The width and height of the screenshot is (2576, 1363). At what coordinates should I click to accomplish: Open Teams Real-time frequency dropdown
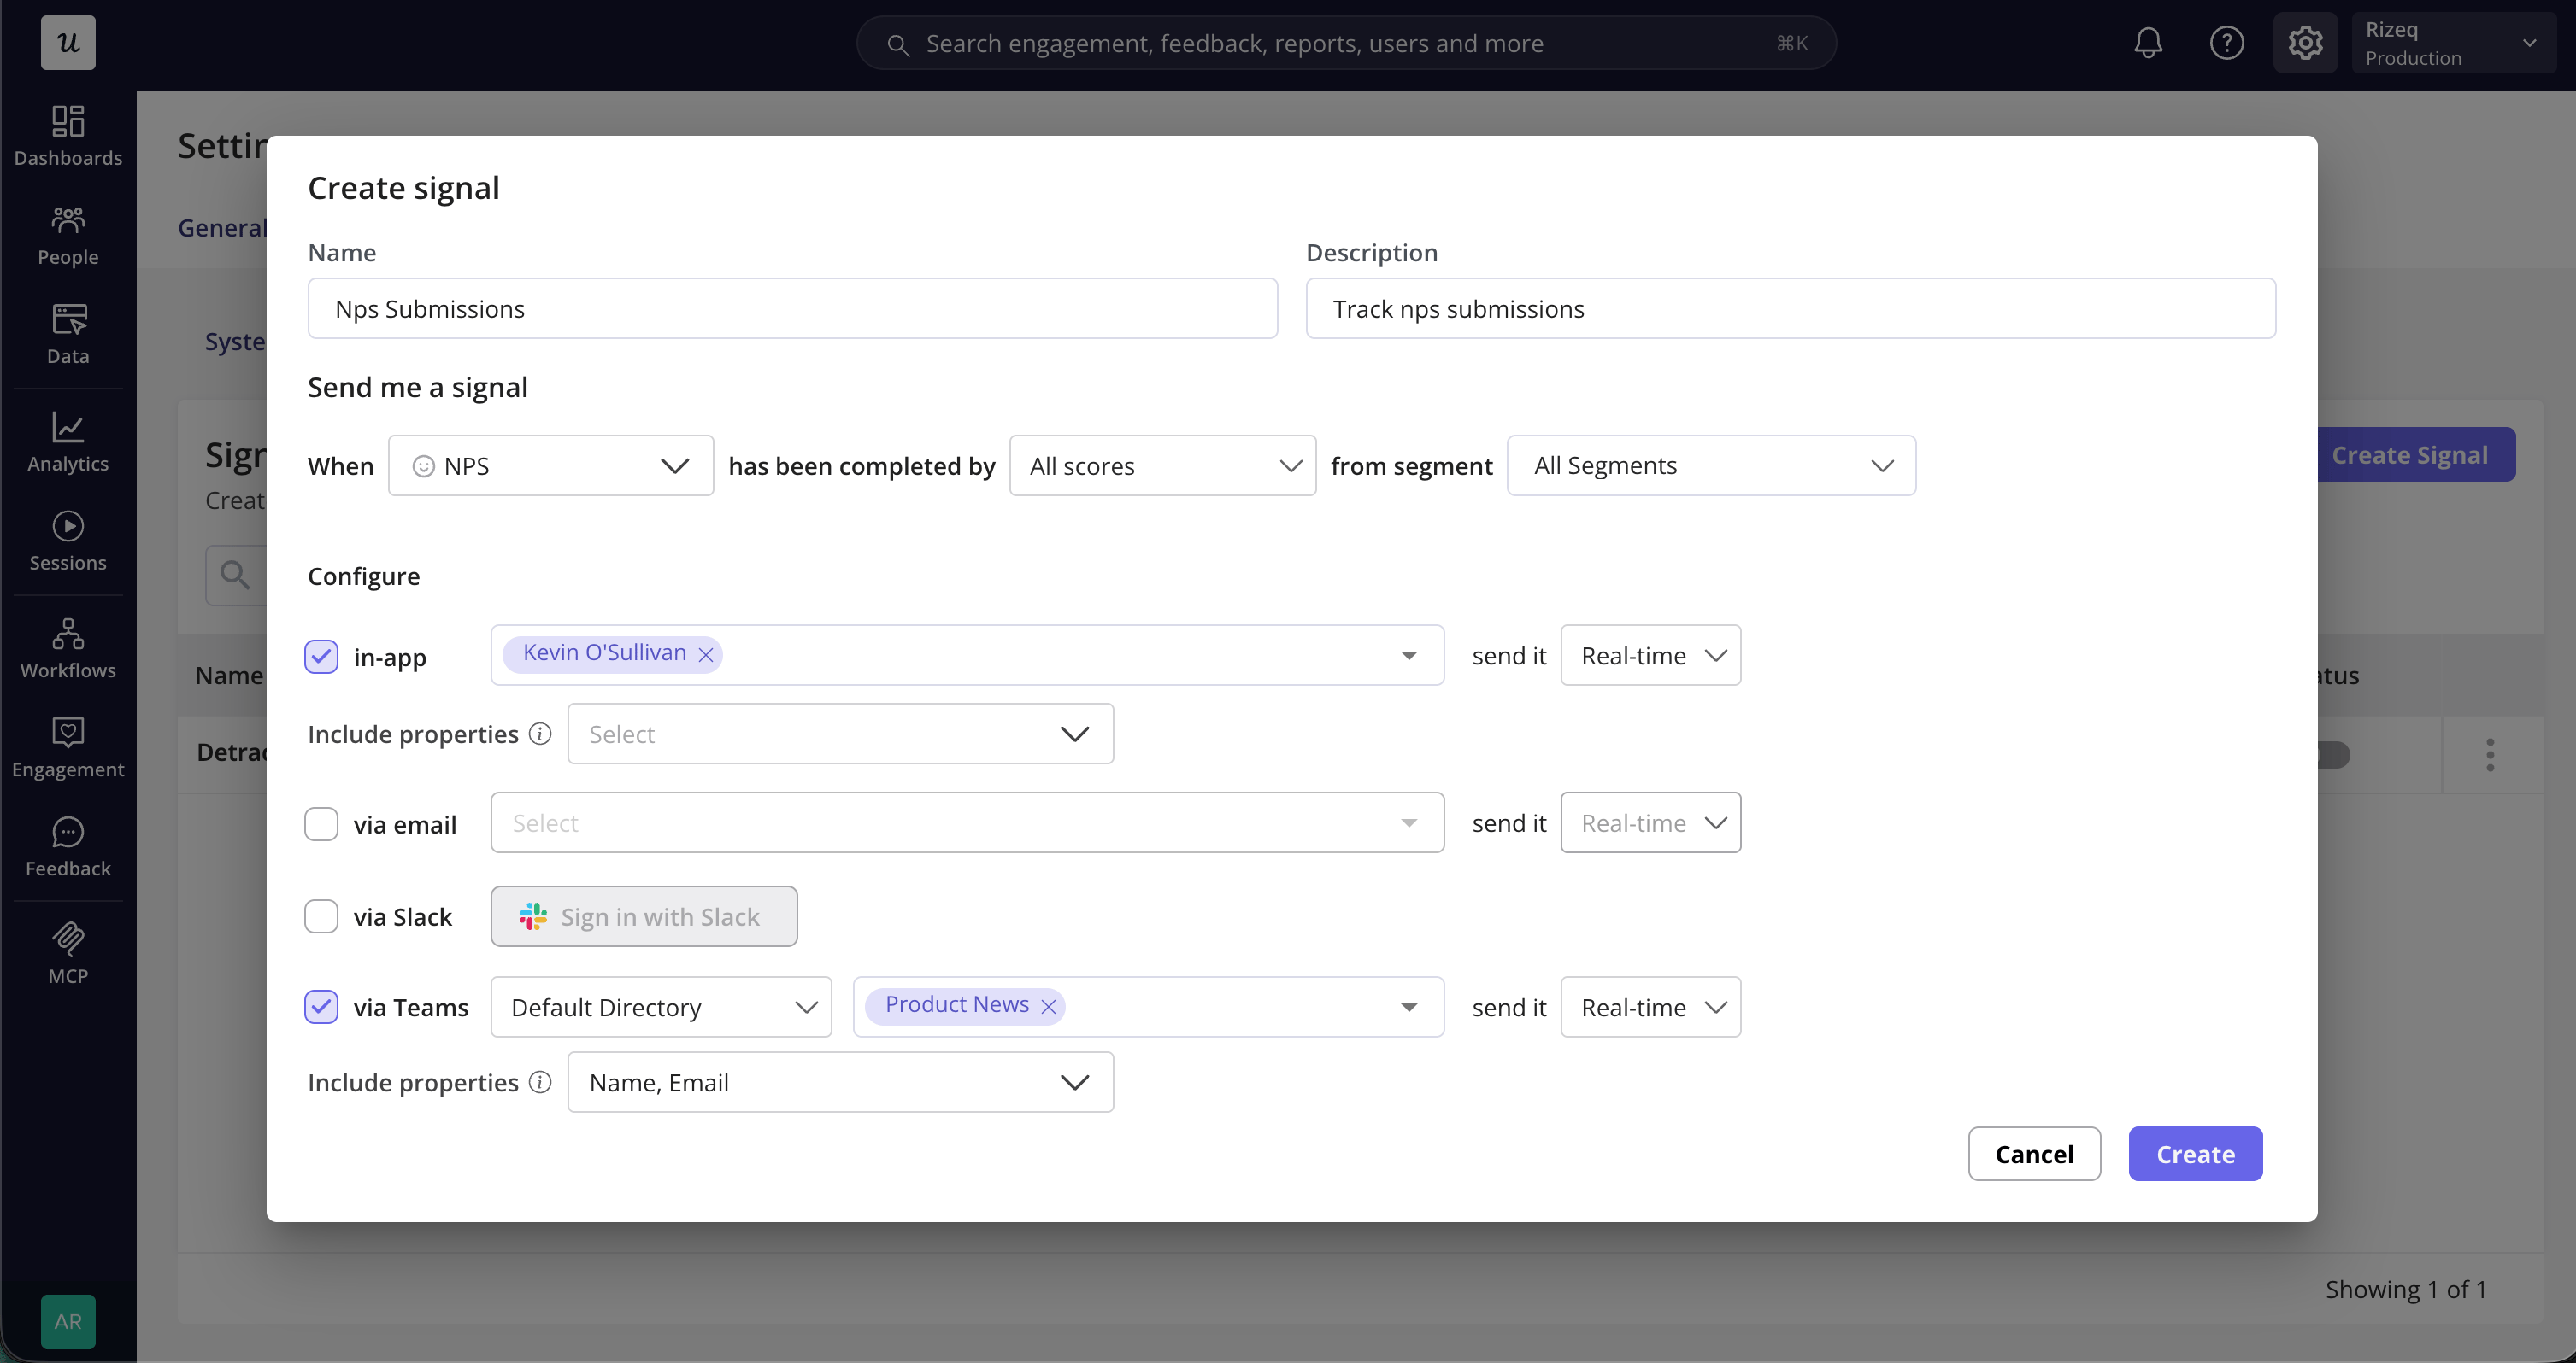(x=1650, y=1007)
